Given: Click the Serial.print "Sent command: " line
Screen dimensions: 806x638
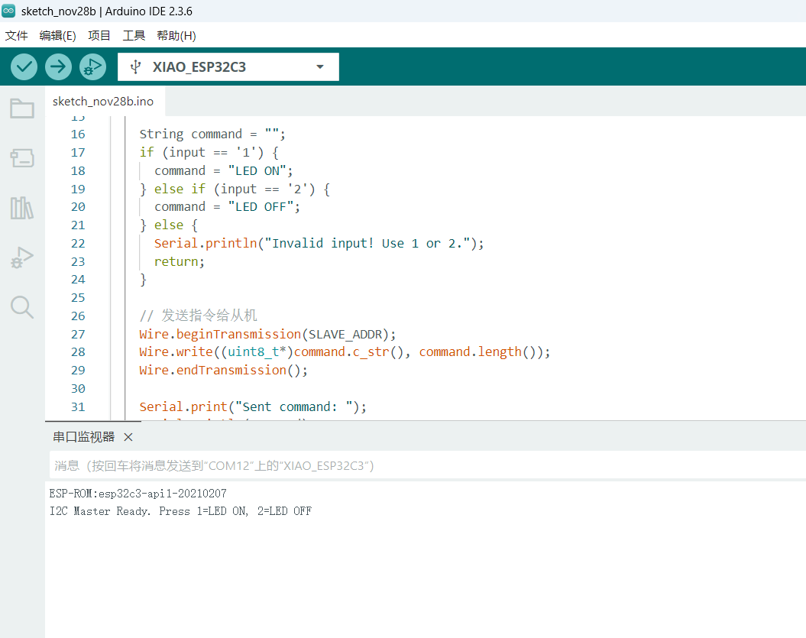Looking at the screenshot, I should pos(253,406).
